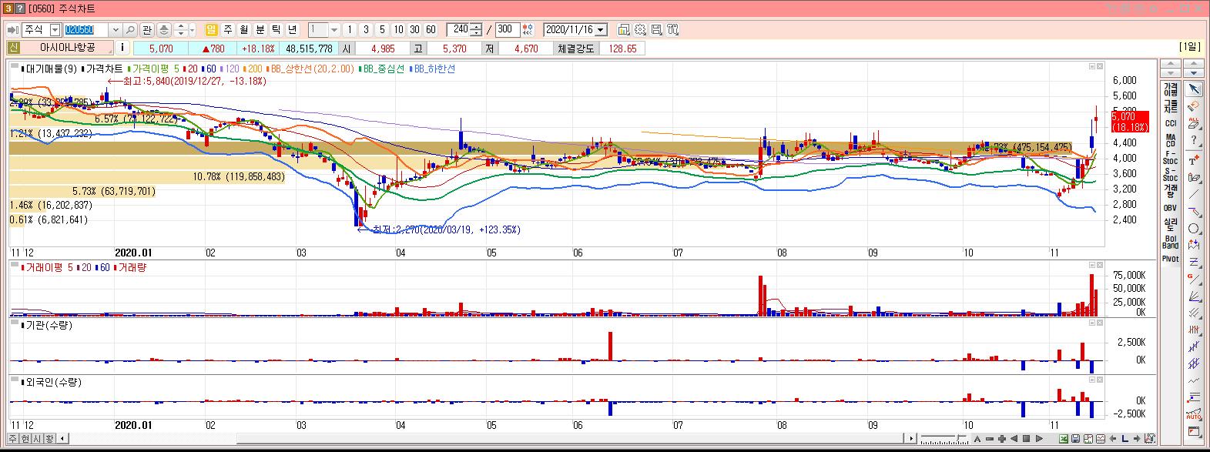Click the play backward triangle in bottom bar

coord(1014,439)
